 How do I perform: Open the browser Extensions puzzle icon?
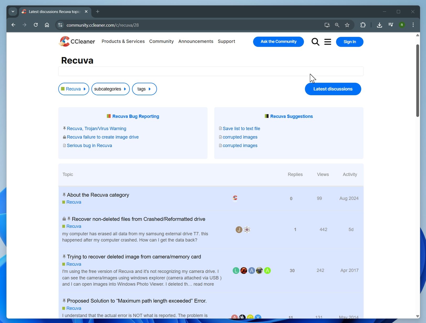tap(363, 25)
